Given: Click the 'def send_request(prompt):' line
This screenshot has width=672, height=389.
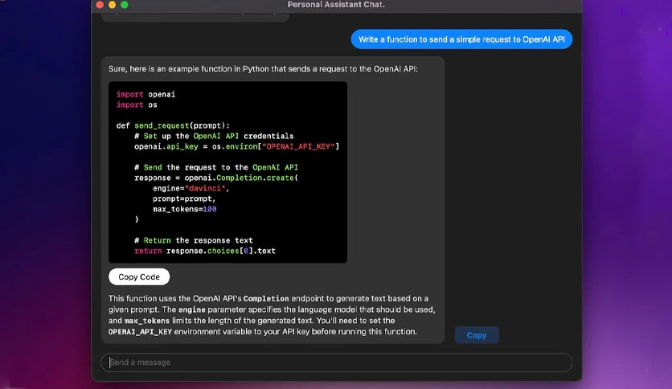Looking at the screenshot, I should point(173,125).
